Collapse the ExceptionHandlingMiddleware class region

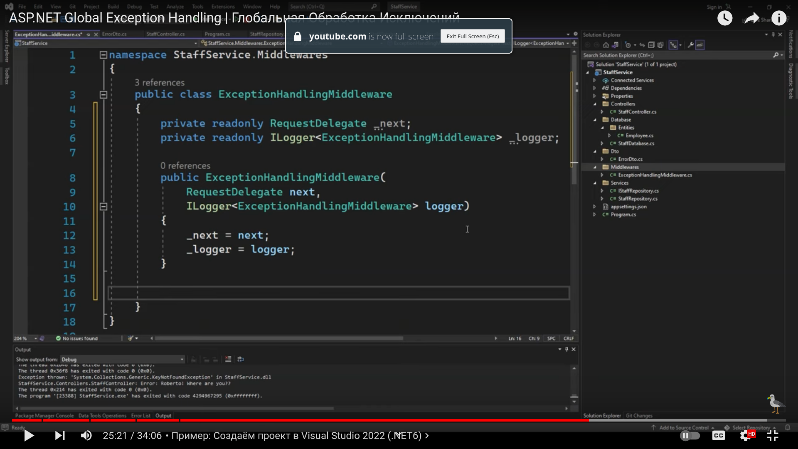[x=103, y=95]
